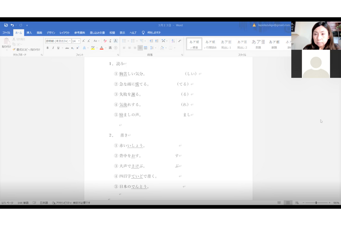Select the 標準 (Normal) style
The image size is (341, 226).
click(194, 43)
